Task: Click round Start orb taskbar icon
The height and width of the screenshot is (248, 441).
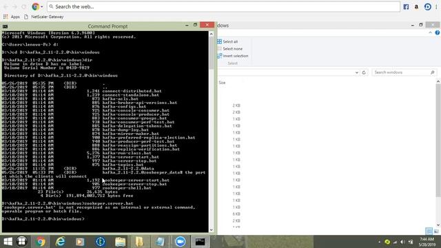Action: pyautogui.click(x=21, y=242)
